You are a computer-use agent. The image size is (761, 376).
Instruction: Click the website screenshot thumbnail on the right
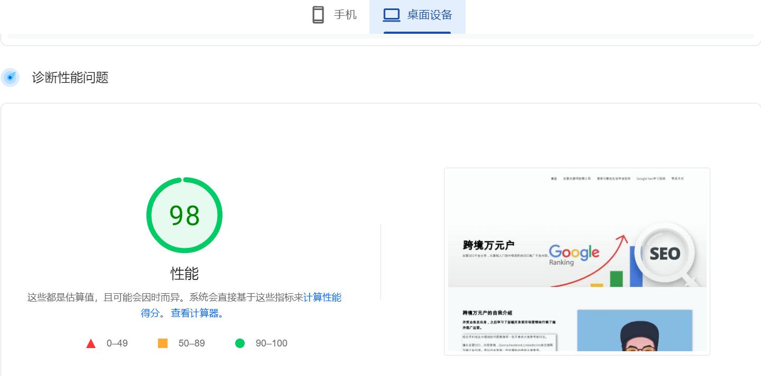pyautogui.click(x=577, y=261)
